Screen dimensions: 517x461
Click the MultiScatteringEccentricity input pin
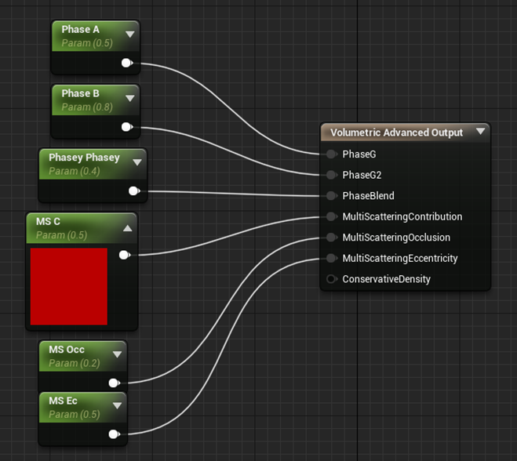click(331, 258)
